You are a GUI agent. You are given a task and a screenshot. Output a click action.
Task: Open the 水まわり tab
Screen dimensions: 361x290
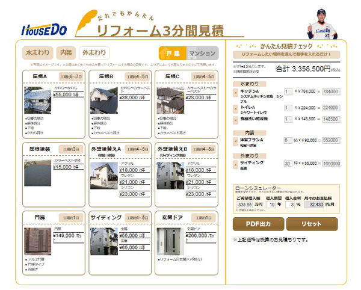point(38,52)
